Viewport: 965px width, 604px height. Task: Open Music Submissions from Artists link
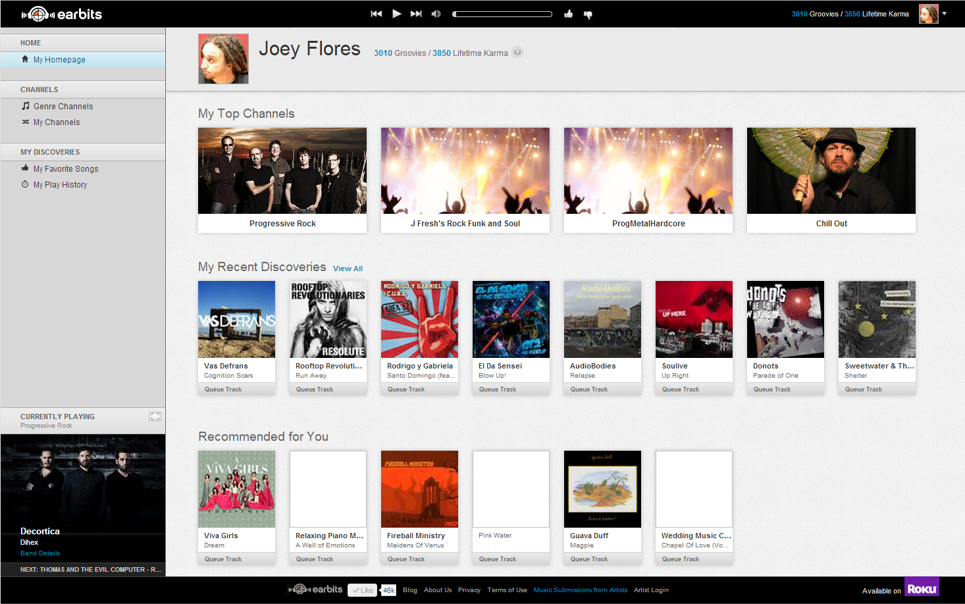[581, 590]
